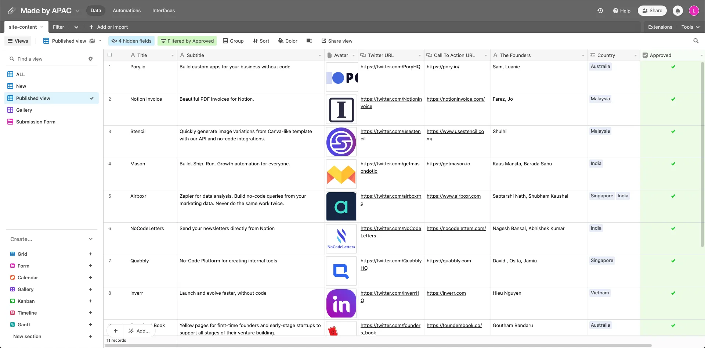Toggle Approved checkbox for Airboxr
The width and height of the screenshot is (705, 348).
(x=673, y=196)
